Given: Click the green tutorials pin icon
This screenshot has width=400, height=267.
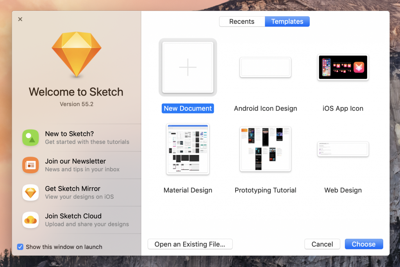Looking at the screenshot, I should coord(30,138).
